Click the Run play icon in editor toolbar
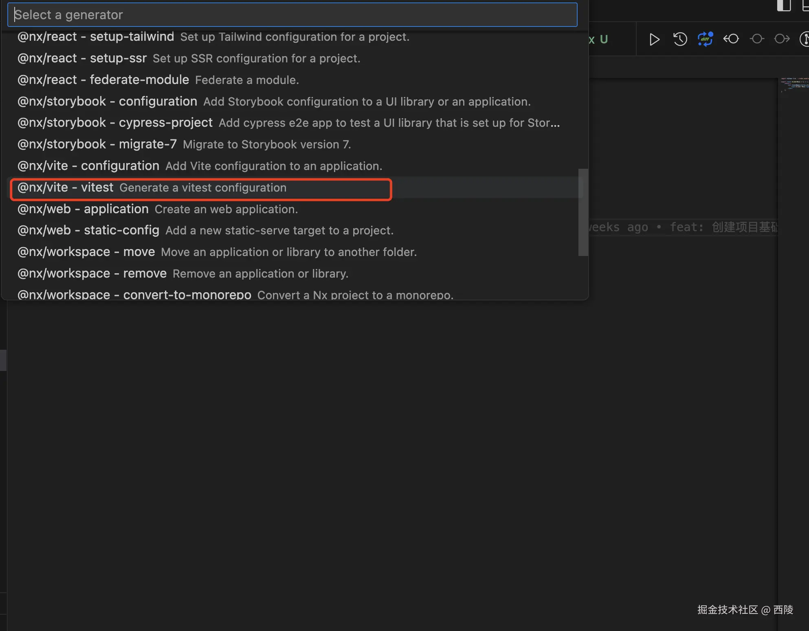This screenshot has width=809, height=631. click(654, 40)
